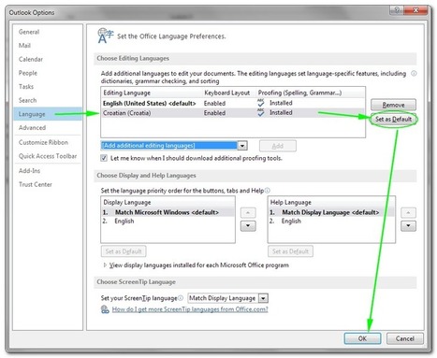Click the info icon next to ScreenTip language

[181, 298]
